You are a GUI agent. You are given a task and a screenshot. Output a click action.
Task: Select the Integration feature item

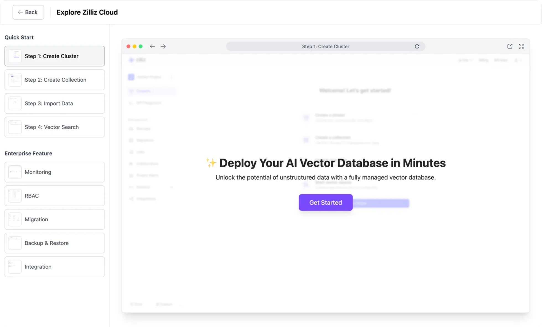point(55,267)
